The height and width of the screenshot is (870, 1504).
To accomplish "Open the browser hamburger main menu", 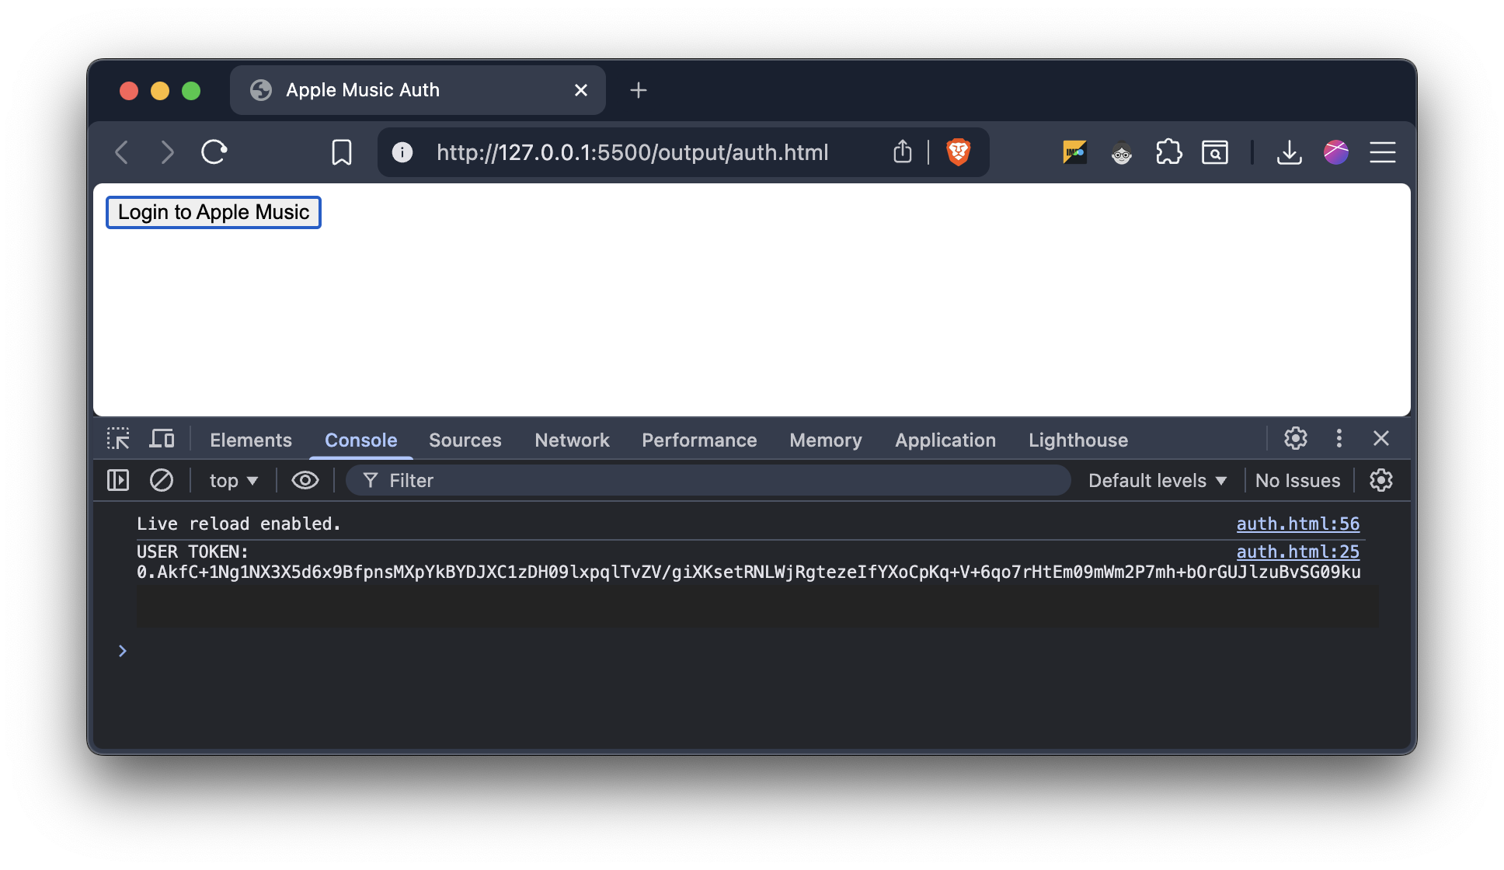I will (1382, 152).
